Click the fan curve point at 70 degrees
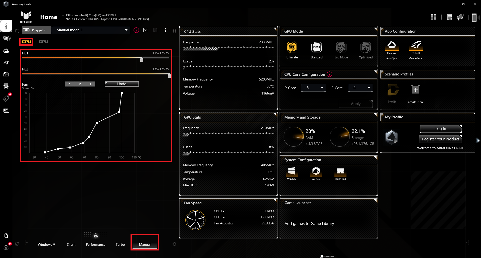 pos(83,143)
